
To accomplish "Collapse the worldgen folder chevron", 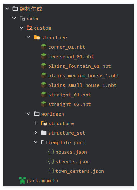I will point(28,114).
